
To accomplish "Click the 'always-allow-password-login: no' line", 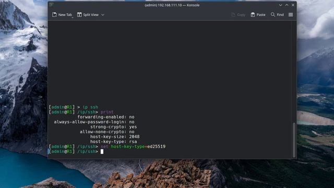I will tap(94, 122).
